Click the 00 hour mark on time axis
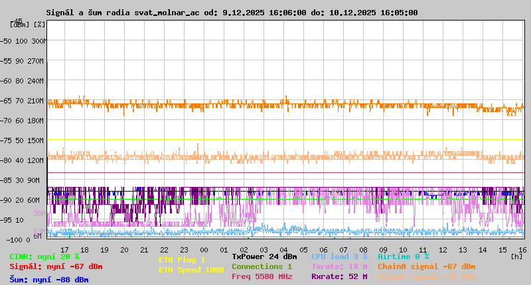The width and height of the screenshot is (531, 285). [x=204, y=250]
